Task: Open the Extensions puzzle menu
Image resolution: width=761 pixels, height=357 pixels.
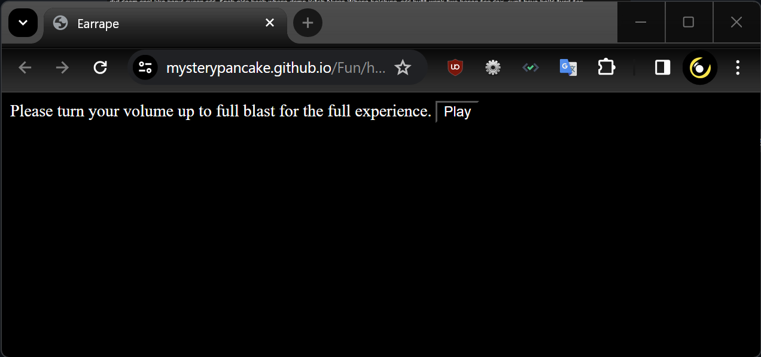Action: pyautogui.click(x=606, y=67)
